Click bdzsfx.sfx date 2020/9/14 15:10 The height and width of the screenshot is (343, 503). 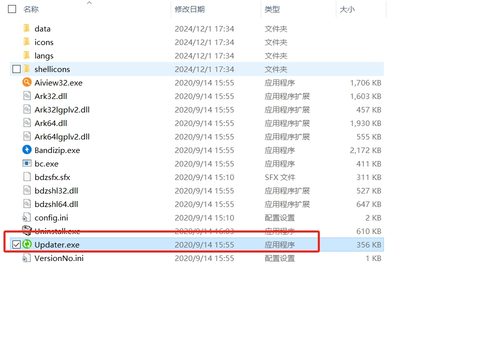tap(204, 177)
